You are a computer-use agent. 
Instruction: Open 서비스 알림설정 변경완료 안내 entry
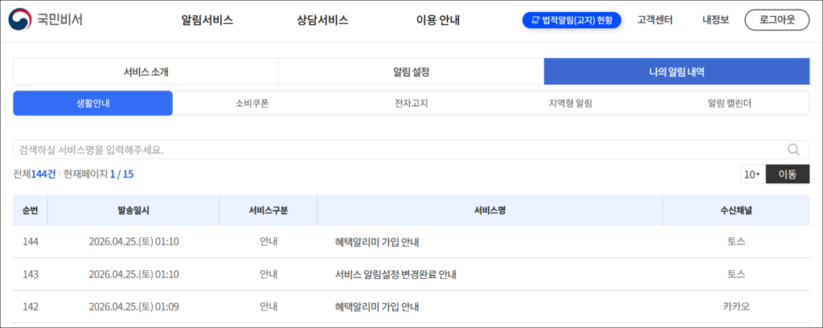pos(395,274)
